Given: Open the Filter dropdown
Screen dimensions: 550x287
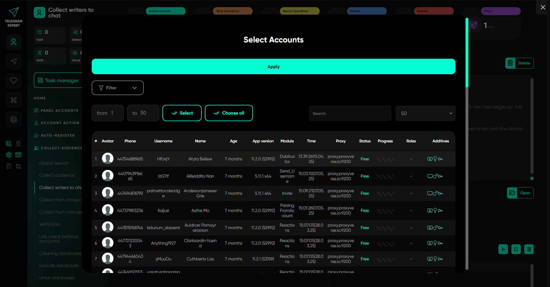Looking at the screenshot, I should [117, 88].
